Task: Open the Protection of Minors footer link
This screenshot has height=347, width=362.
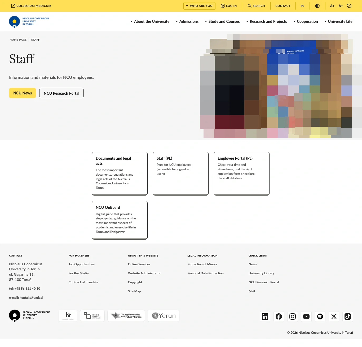Action: pos(202,264)
